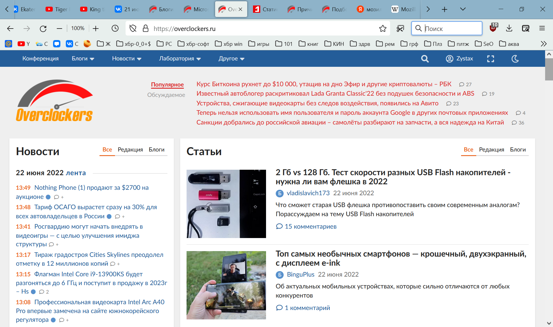
Task: Toggle fullscreen mode on the site
Action: tap(491, 59)
